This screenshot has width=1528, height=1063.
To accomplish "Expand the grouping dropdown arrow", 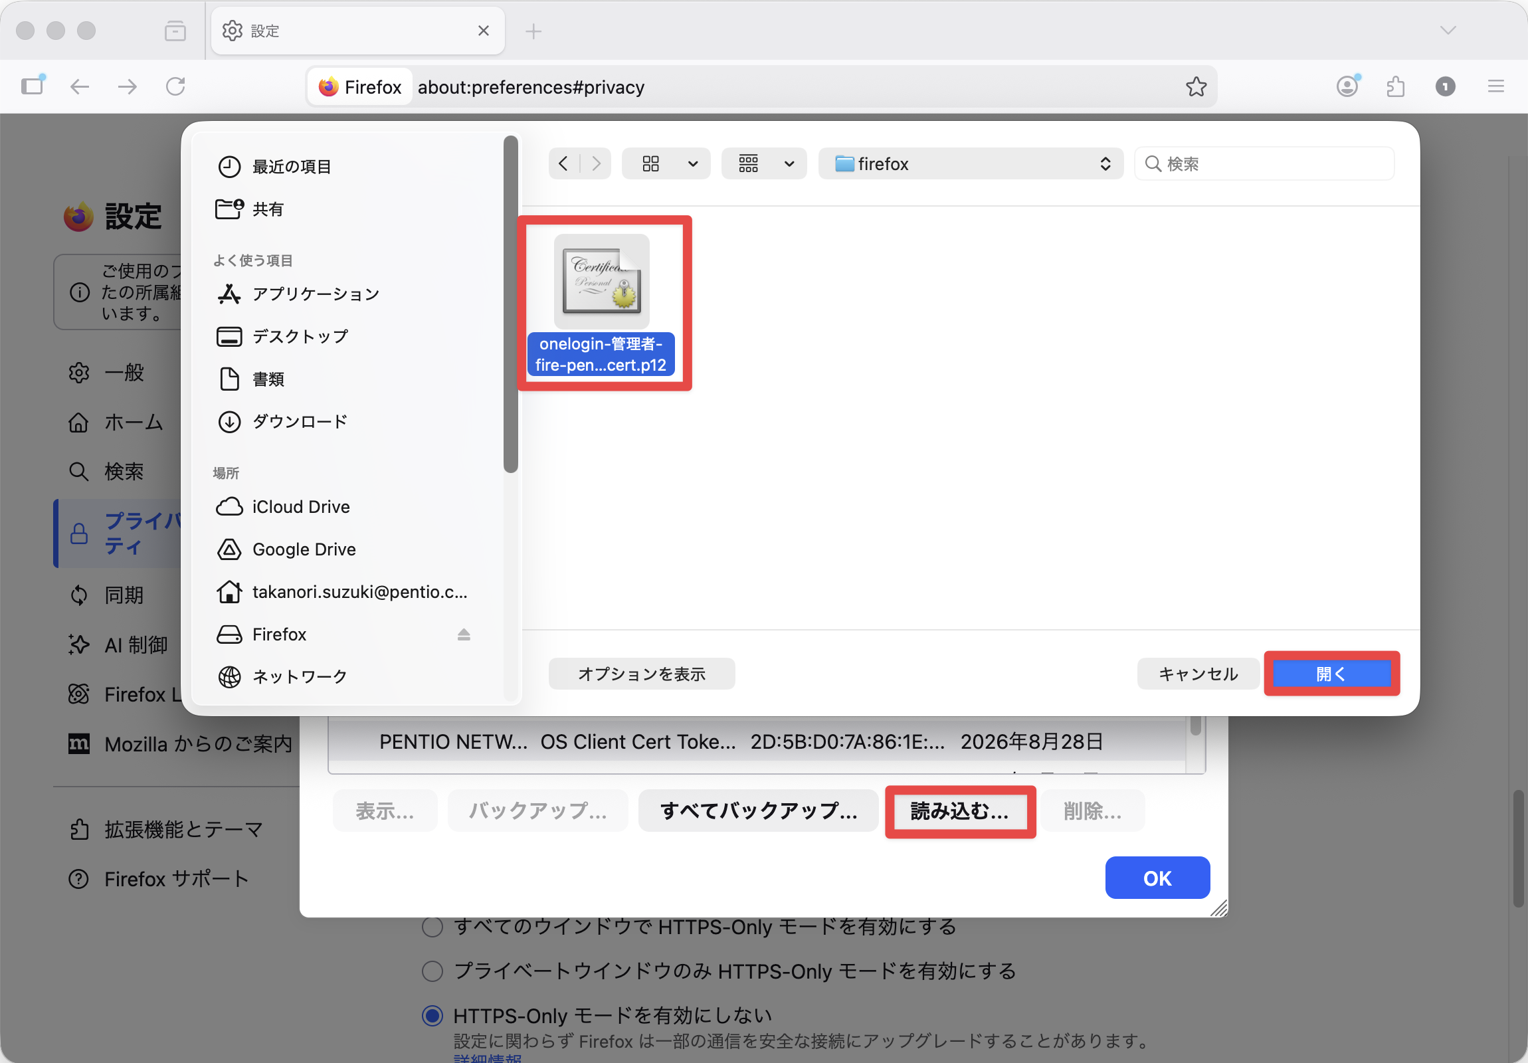I will coord(789,163).
